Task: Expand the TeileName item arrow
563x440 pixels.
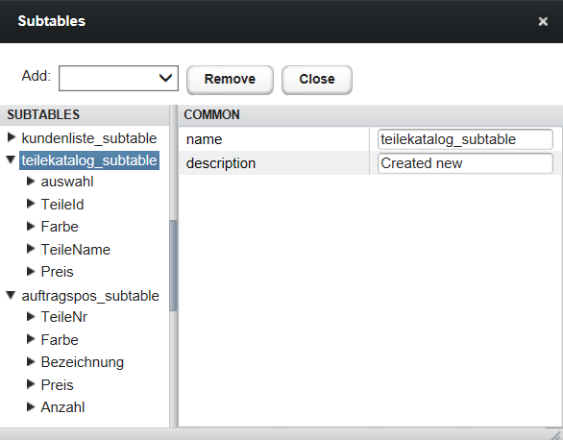Action: (31, 249)
